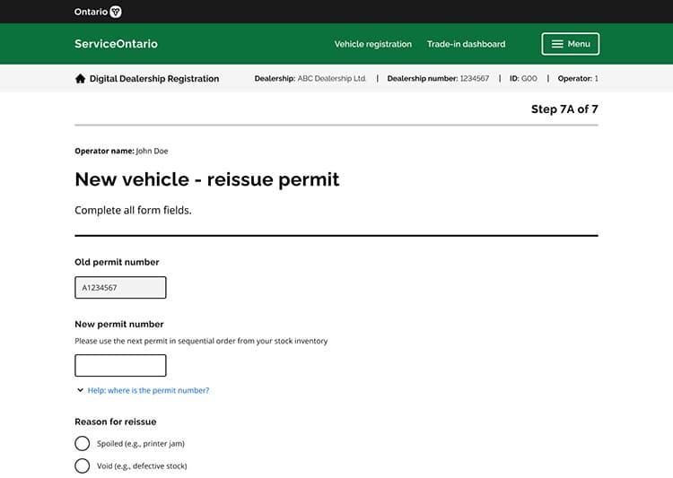Click the ServiceOntario site title
The height and width of the screenshot is (478, 673).
116,44
